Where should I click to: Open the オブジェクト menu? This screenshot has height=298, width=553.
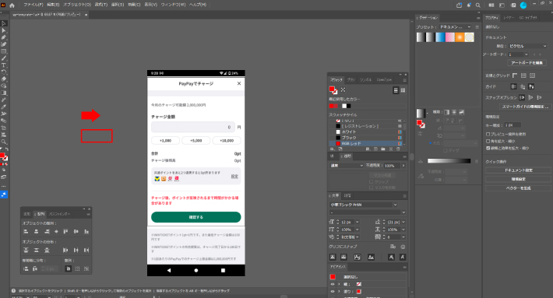coord(77,5)
